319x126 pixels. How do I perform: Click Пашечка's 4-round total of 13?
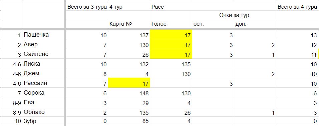(297, 35)
